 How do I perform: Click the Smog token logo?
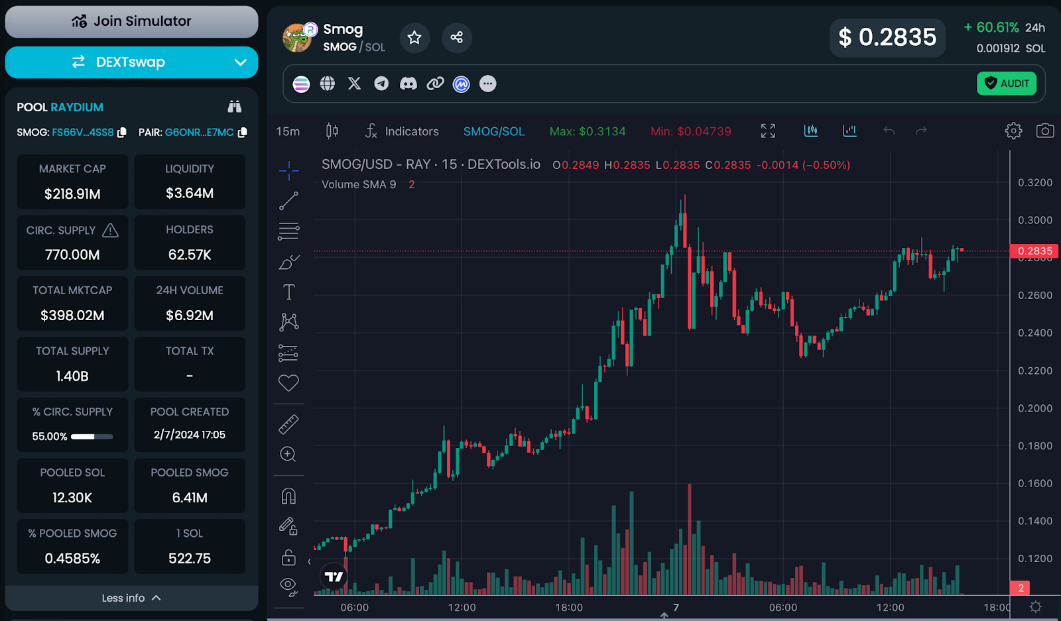[298, 38]
